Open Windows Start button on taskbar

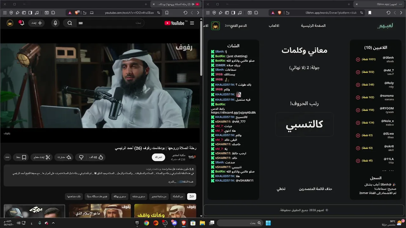point(268,223)
